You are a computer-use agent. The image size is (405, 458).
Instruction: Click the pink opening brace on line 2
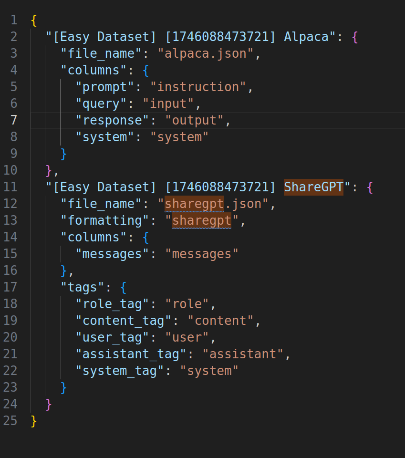[x=355, y=37]
